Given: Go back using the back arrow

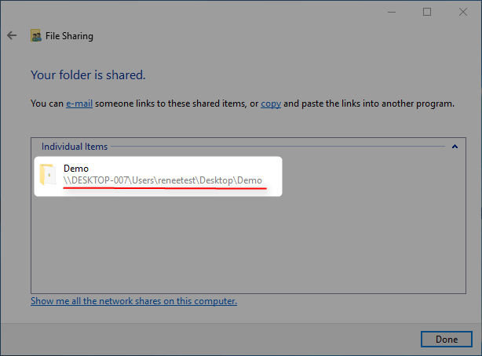Looking at the screenshot, I should 12,35.
